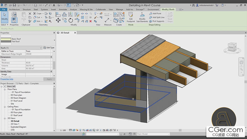
Task: Open the Manage ribbon tab
Action: coord(119,10)
